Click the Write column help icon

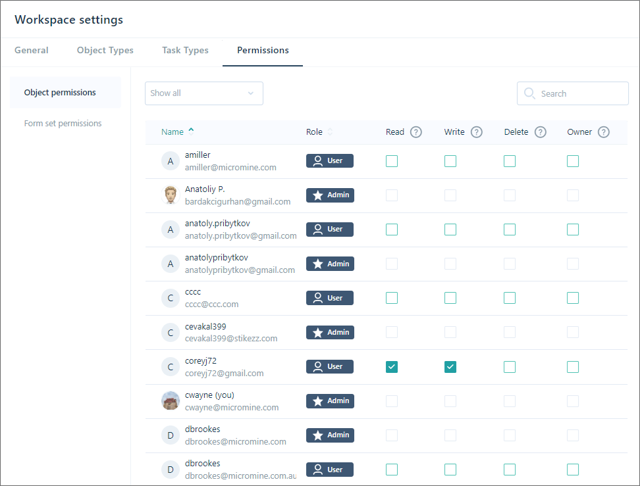(476, 132)
